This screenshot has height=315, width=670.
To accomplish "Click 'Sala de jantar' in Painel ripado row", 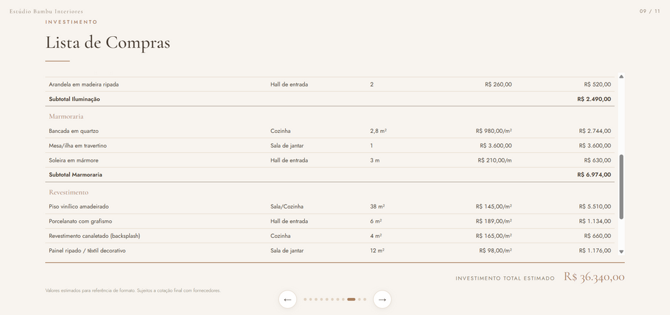I will (x=286, y=251).
